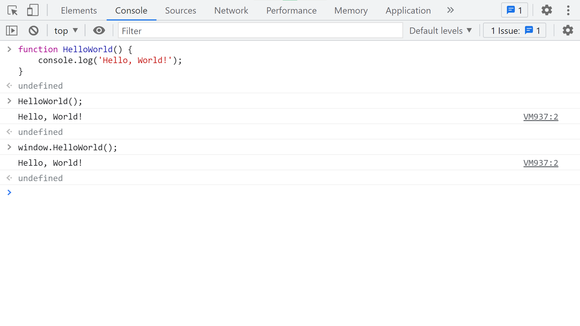580x326 pixels.
Task: Toggle the device toolbar icon
Action: click(33, 11)
